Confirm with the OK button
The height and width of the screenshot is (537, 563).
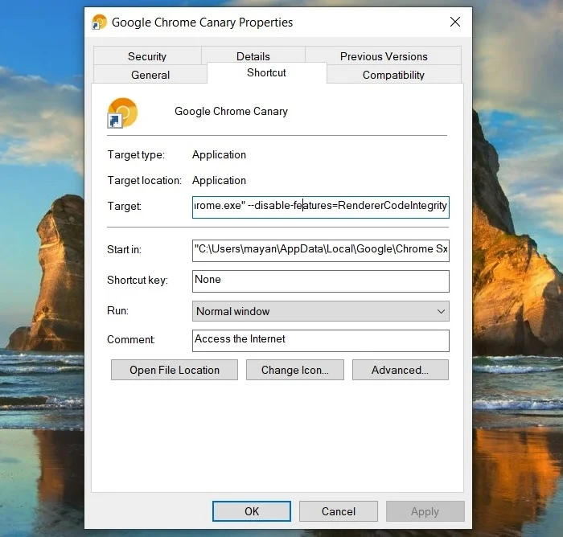pos(252,511)
